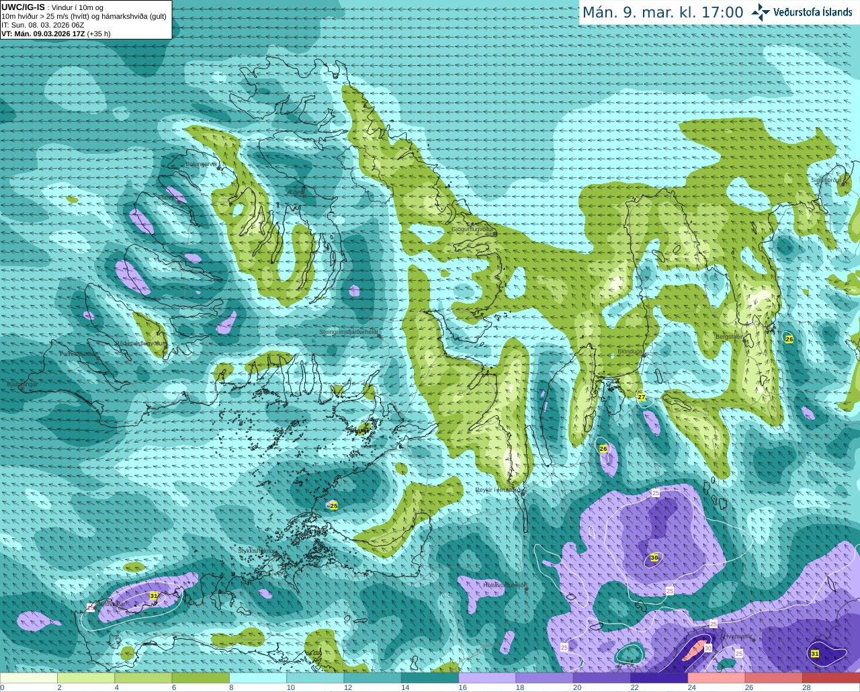Click the IT: Sun. 08. 03. 2026 06Z line
The width and height of the screenshot is (860, 692).
[x=42, y=25]
